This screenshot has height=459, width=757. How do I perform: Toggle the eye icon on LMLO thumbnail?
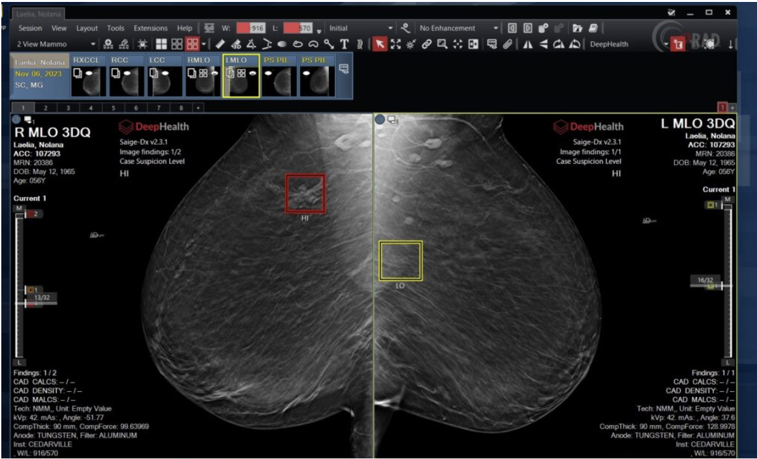click(x=253, y=73)
